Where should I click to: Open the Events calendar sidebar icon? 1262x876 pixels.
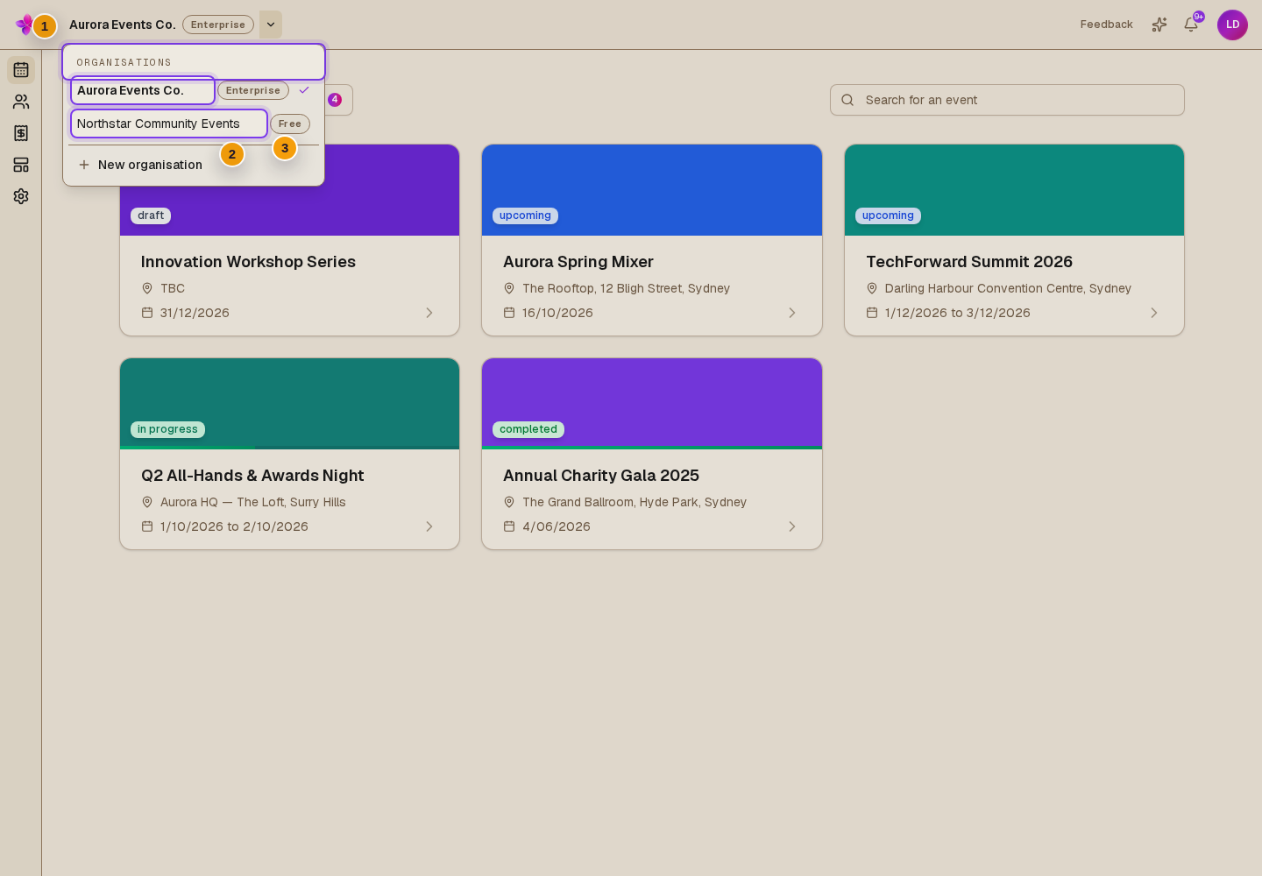tap(21, 70)
